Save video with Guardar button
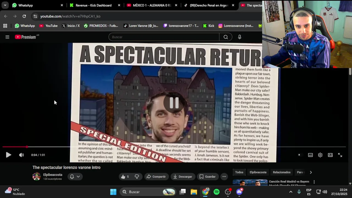 pyautogui.click(x=208, y=177)
